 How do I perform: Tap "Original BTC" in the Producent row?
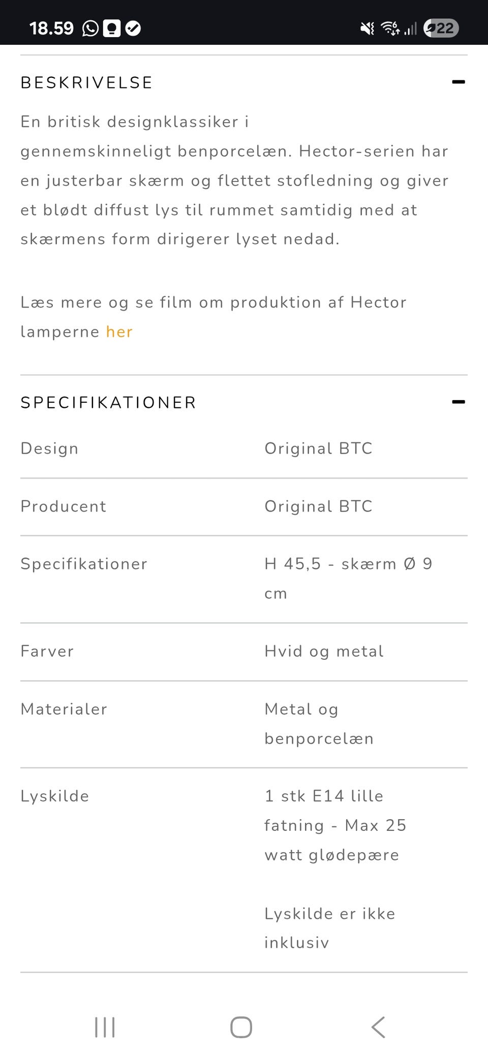pos(318,507)
